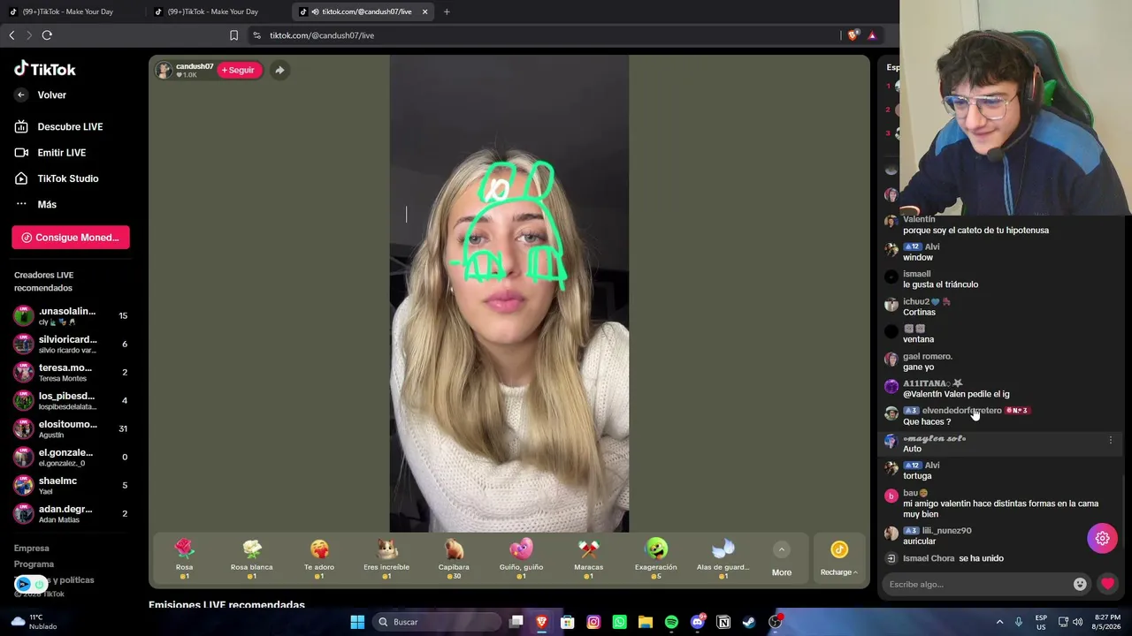Open Spotify from taskbar
1132x636 pixels.
(x=671, y=622)
